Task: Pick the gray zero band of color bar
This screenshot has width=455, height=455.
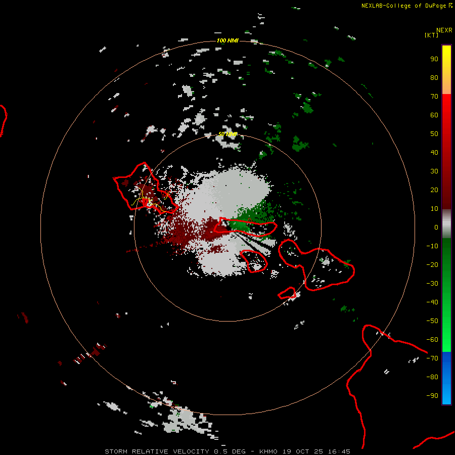Action: click(x=446, y=224)
